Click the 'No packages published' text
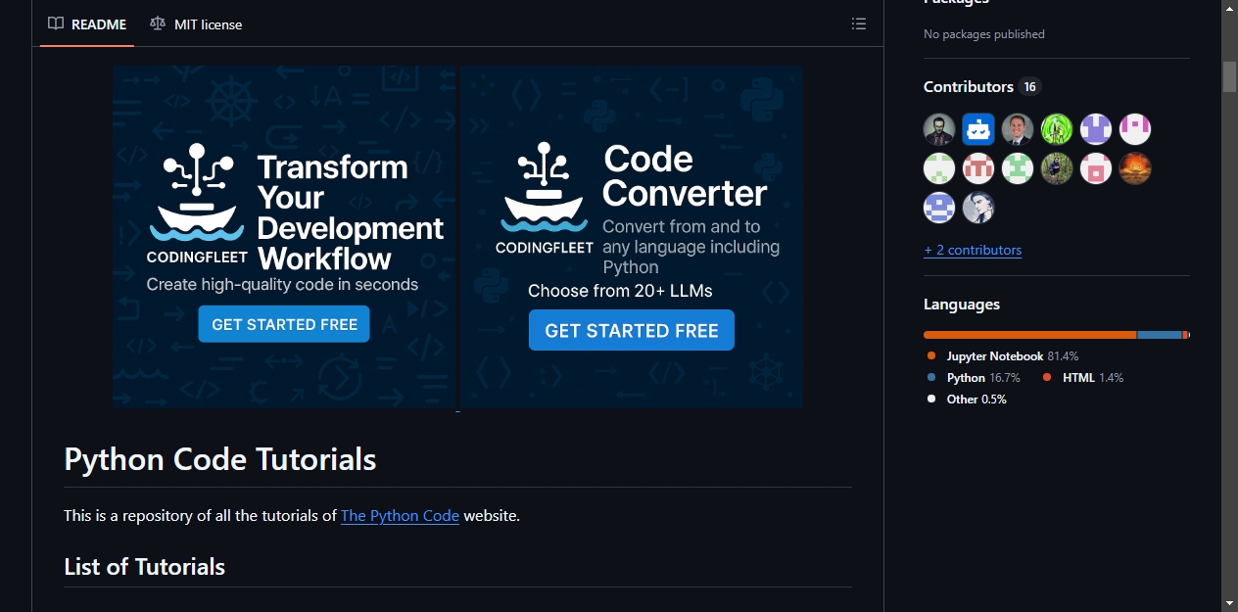The image size is (1238, 612). [984, 34]
